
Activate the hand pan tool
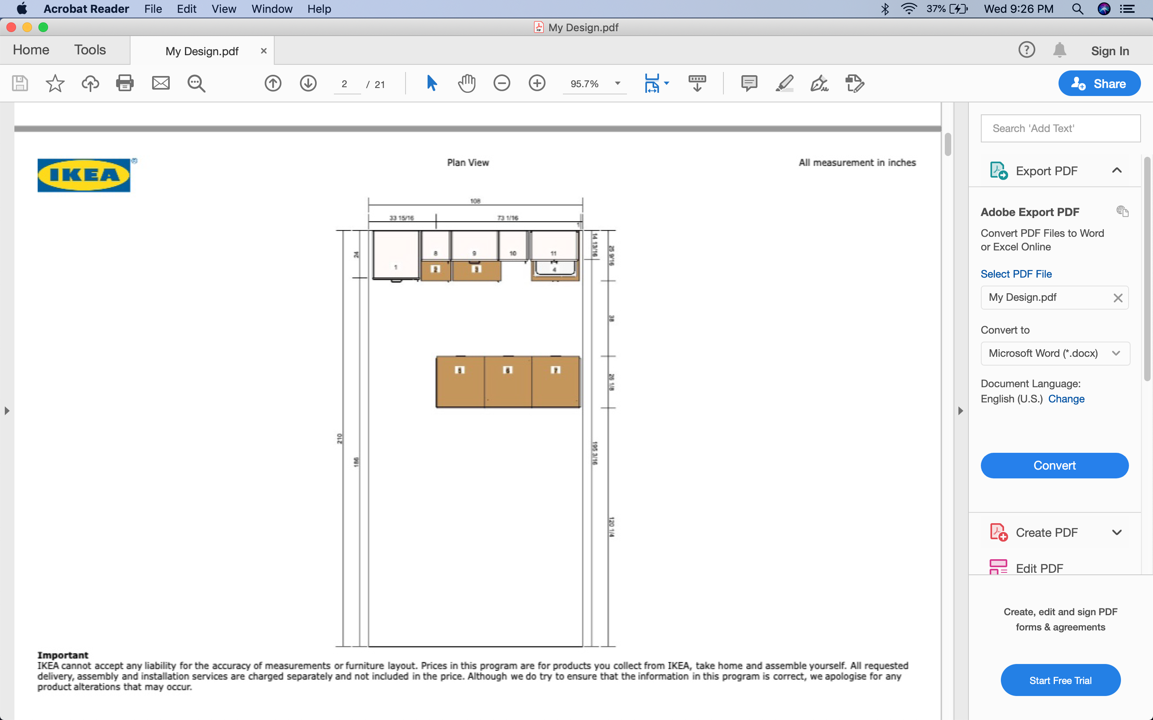[467, 83]
